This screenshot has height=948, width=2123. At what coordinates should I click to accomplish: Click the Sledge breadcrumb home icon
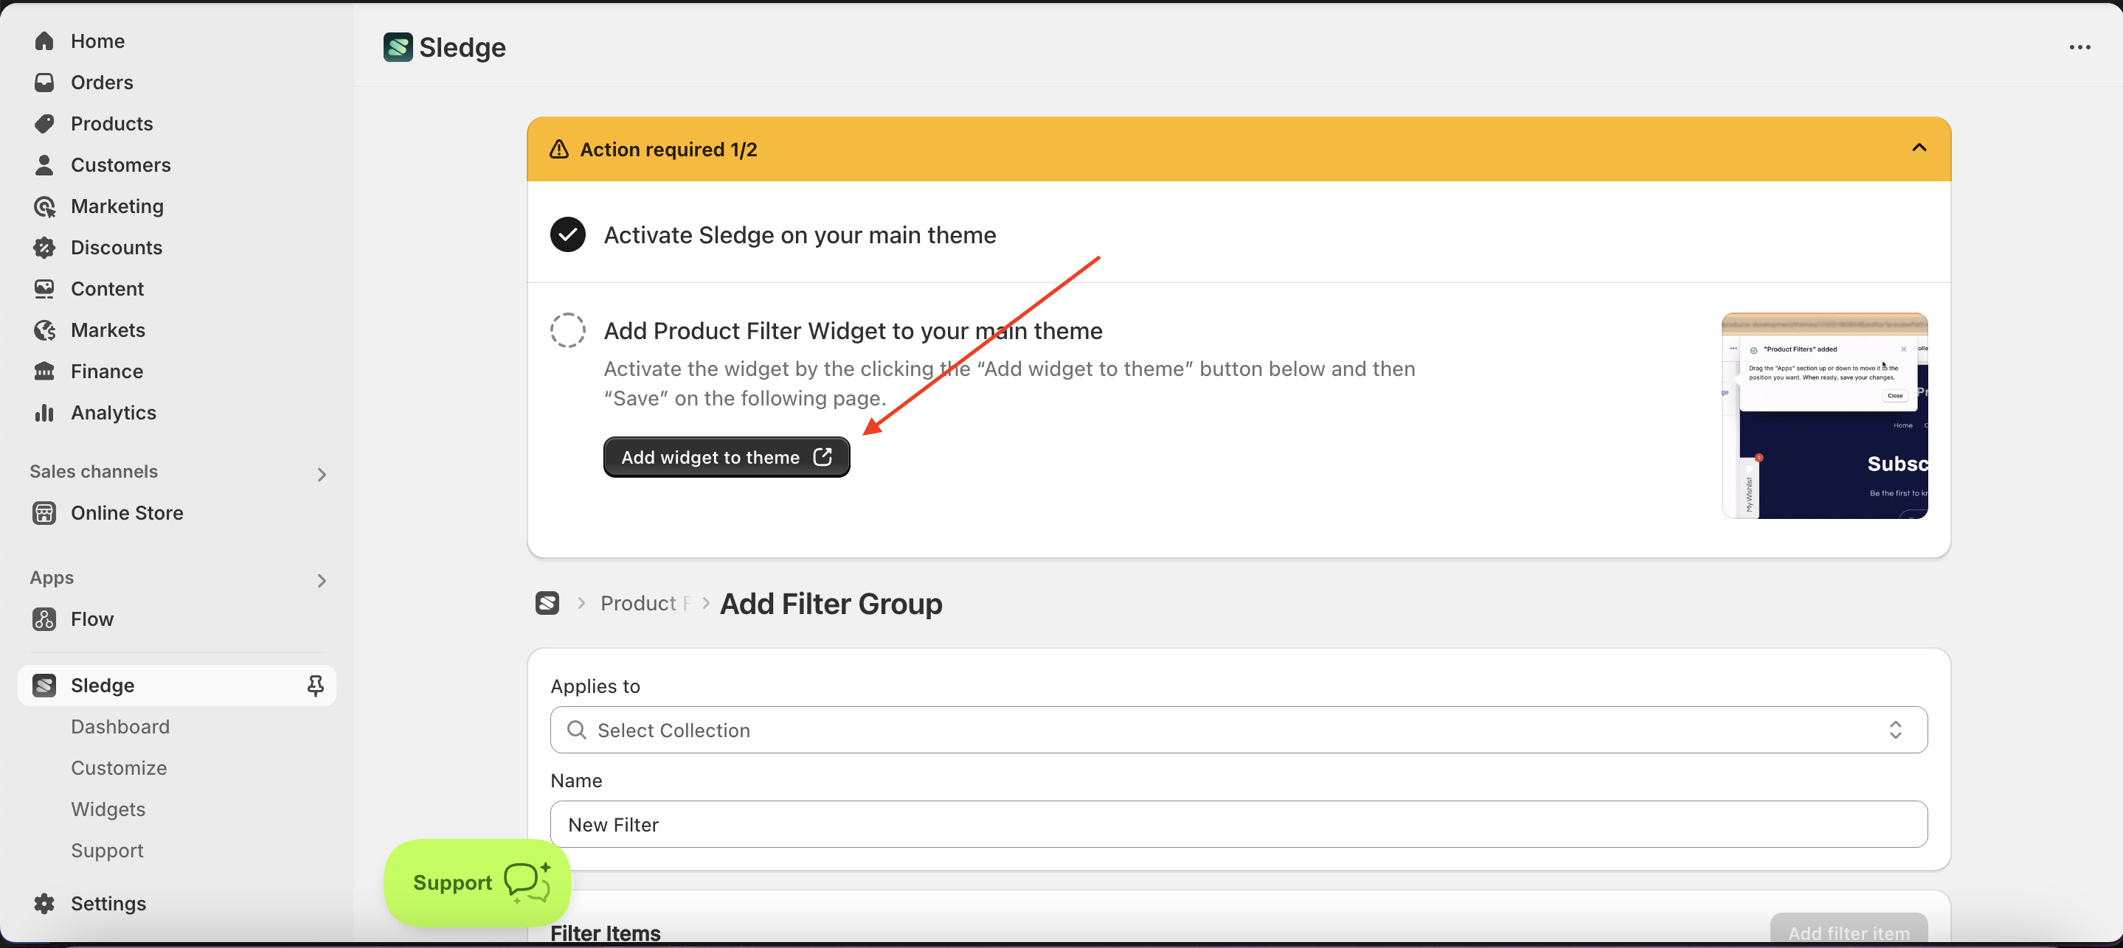tap(547, 604)
